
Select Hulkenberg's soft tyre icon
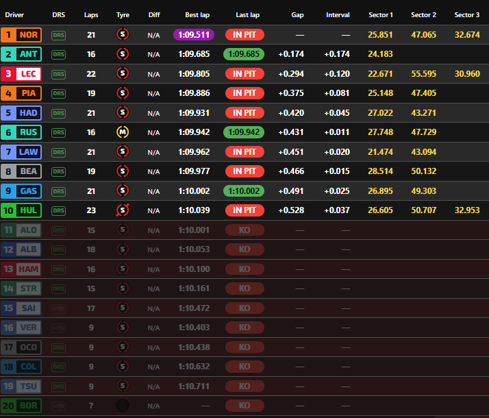click(x=123, y=210)
